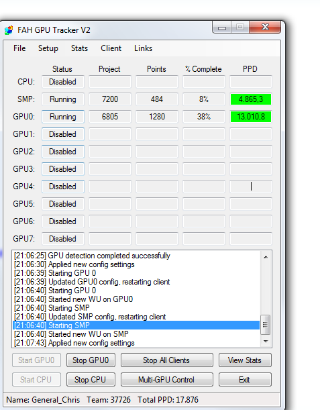Open the File menu
320x410 pixels.
click(x=19, y=48)
